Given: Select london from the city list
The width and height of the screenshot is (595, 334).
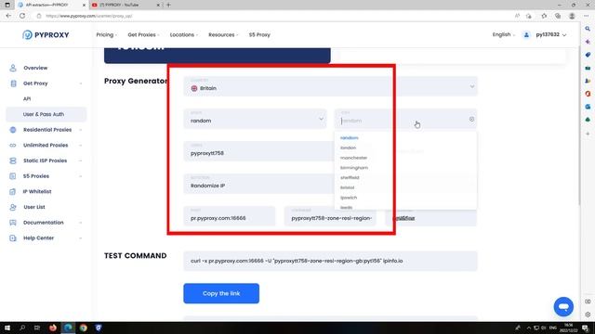Looking at the screenshot, I should click(x=348, y=148).
